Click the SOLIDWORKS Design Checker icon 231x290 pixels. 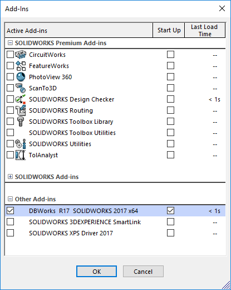tap(21, 99)
